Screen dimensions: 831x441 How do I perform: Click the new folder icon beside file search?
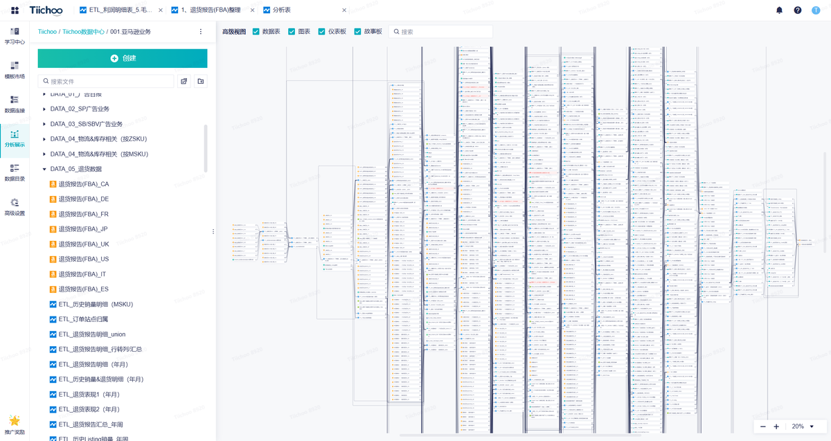[x=201, y=81]
